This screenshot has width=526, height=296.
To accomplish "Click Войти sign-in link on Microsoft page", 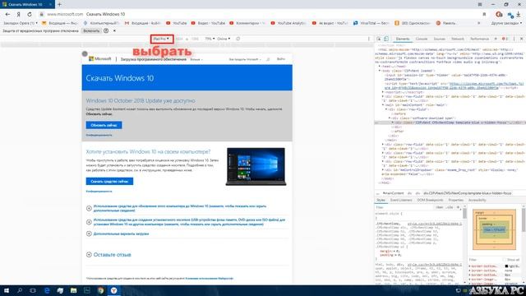I will (x=281, y=59).
